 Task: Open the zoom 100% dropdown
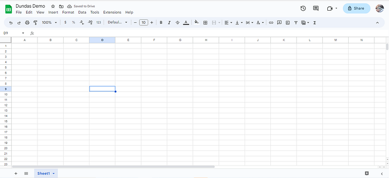(x=50, y=22)
